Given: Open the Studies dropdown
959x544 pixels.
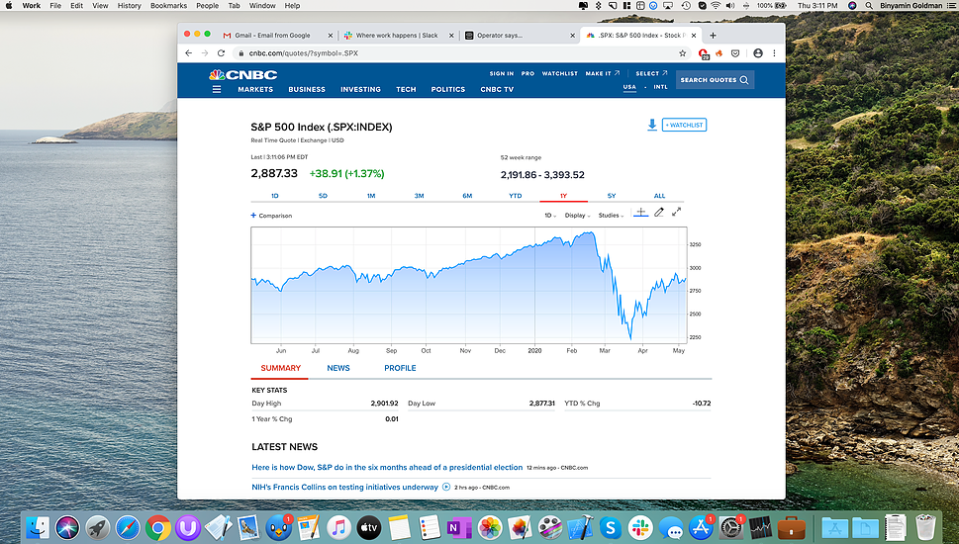Looking at the screenshot, I should tap(611, 216).
